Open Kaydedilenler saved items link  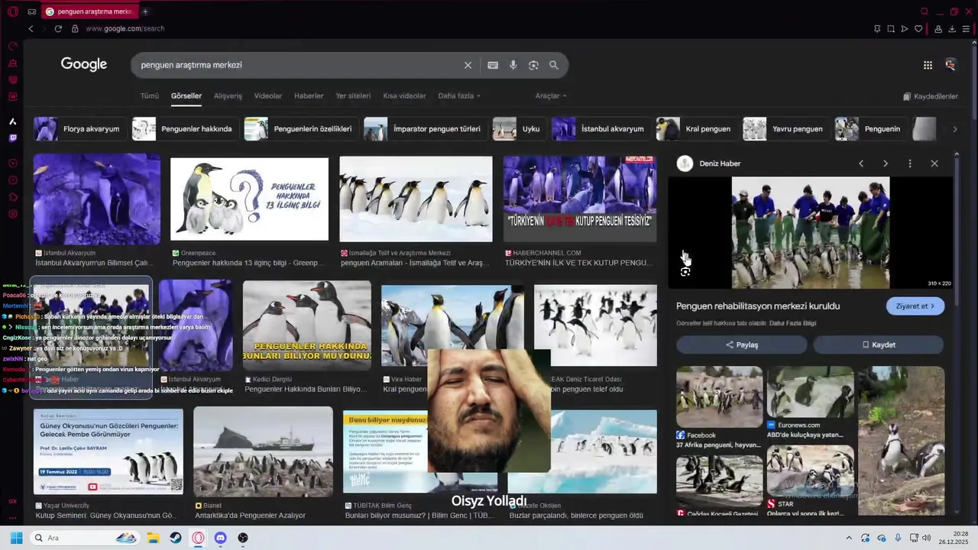tap(930, 96)
